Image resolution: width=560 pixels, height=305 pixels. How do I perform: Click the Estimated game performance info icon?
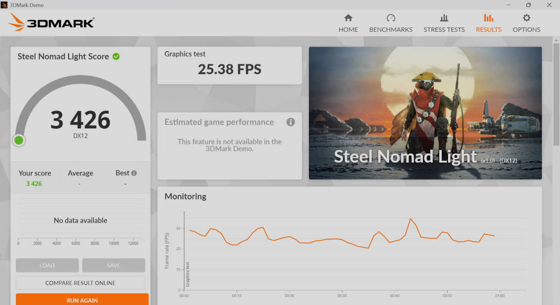291,122
